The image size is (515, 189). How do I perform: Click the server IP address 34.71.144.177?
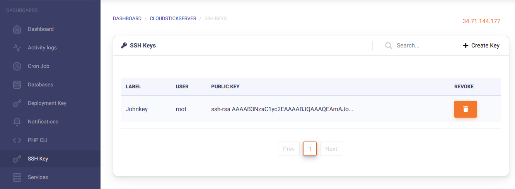point(481,21)
